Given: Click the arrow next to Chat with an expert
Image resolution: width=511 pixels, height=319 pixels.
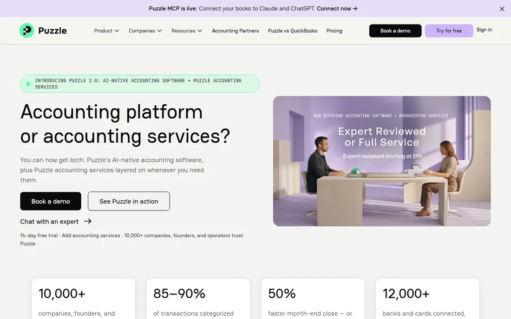Looking at the screenshot, I should [88, 222].
